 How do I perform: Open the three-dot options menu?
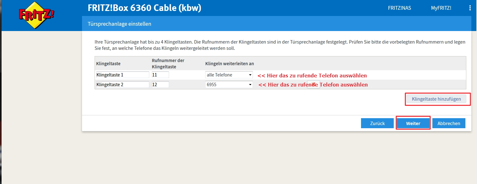click(470, 8)
